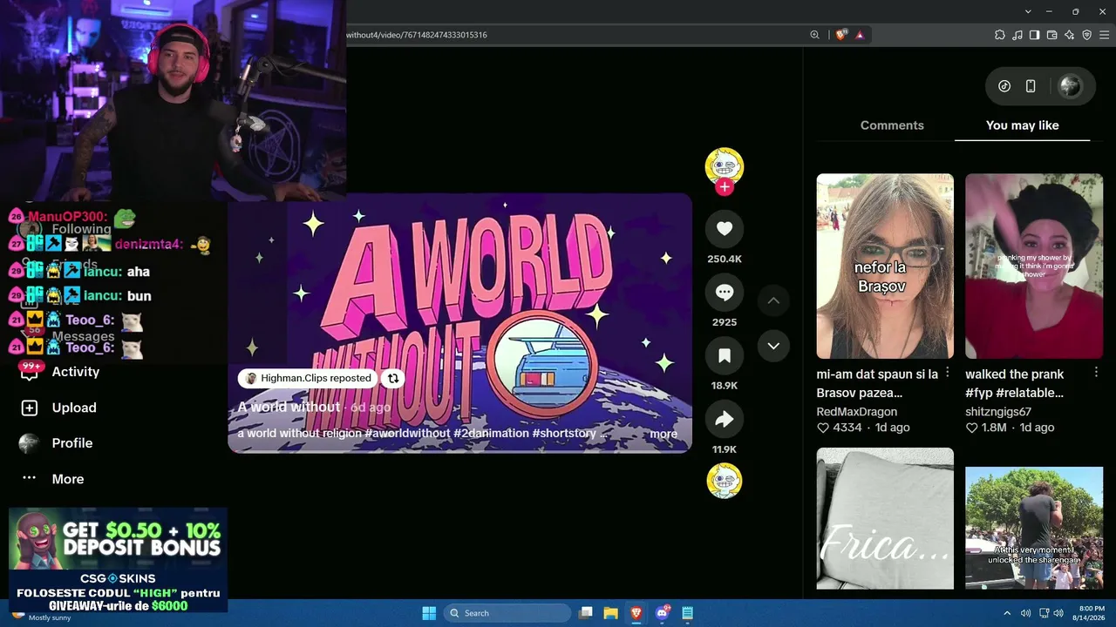The height and width of the screenshot is (627, 1116).
Task: Go to the previous video with up chevron
Action: click(773, 300)
